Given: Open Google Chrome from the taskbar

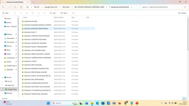Looking at the screenshot, I should click(126, 103).
